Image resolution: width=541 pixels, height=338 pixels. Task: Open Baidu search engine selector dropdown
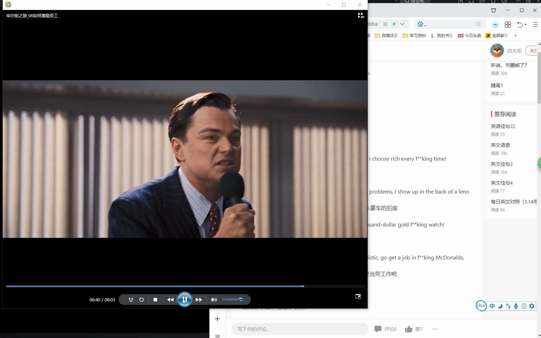point(422,24)
